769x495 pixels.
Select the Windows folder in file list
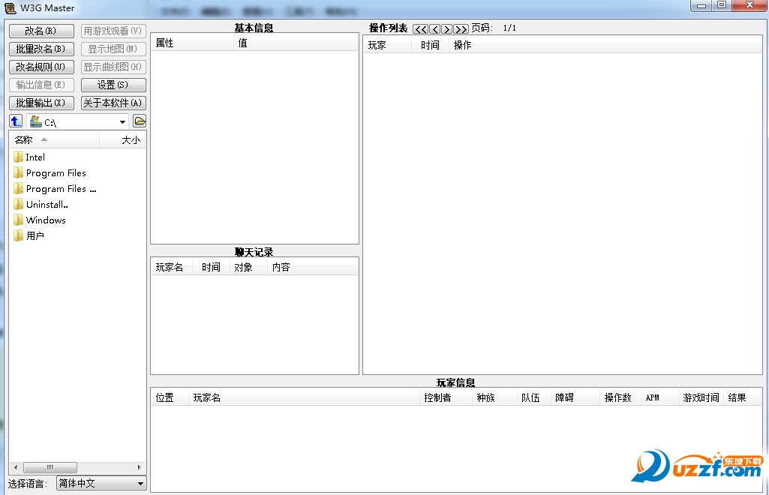pos(46,220)
